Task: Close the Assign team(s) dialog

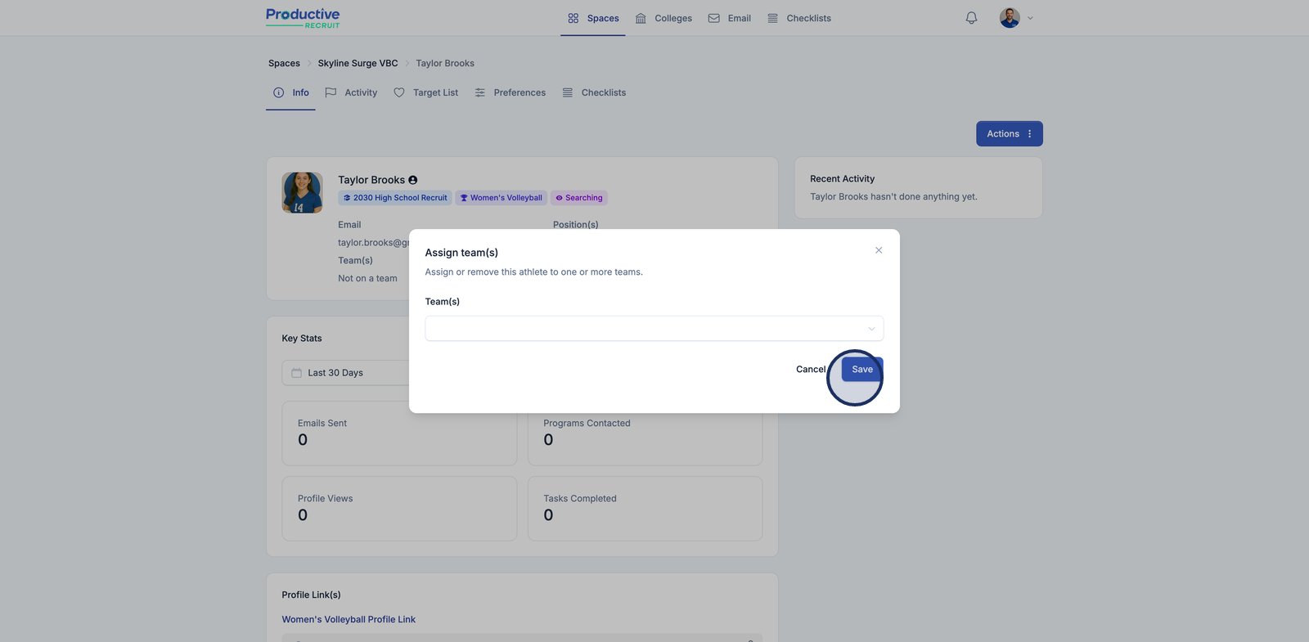Action: (x=879, y=250)
